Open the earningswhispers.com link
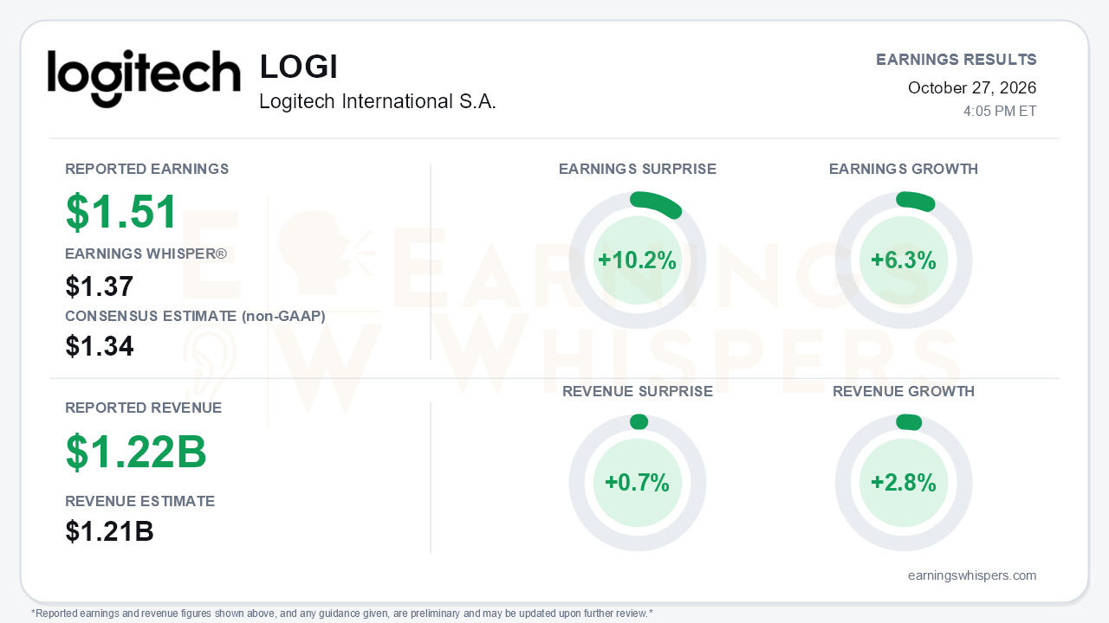The width and height of the screenshot is (1109, 623). click(x=972, y=575)
